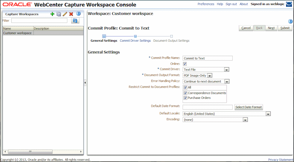Image resolution: width=294 pixels, height=162 pixels.
Task: Toggle the Online checkbox
Action: 185,64
